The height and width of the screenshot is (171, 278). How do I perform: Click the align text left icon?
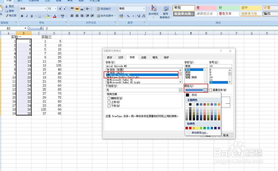coord(72,16)
